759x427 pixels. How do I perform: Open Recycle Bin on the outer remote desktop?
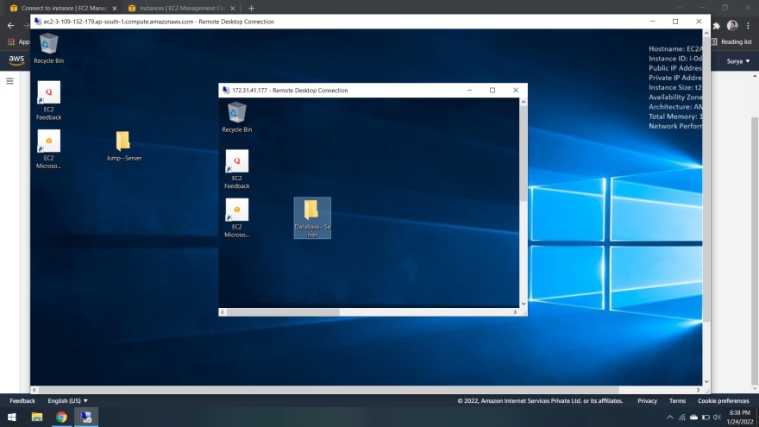[48, 48]
